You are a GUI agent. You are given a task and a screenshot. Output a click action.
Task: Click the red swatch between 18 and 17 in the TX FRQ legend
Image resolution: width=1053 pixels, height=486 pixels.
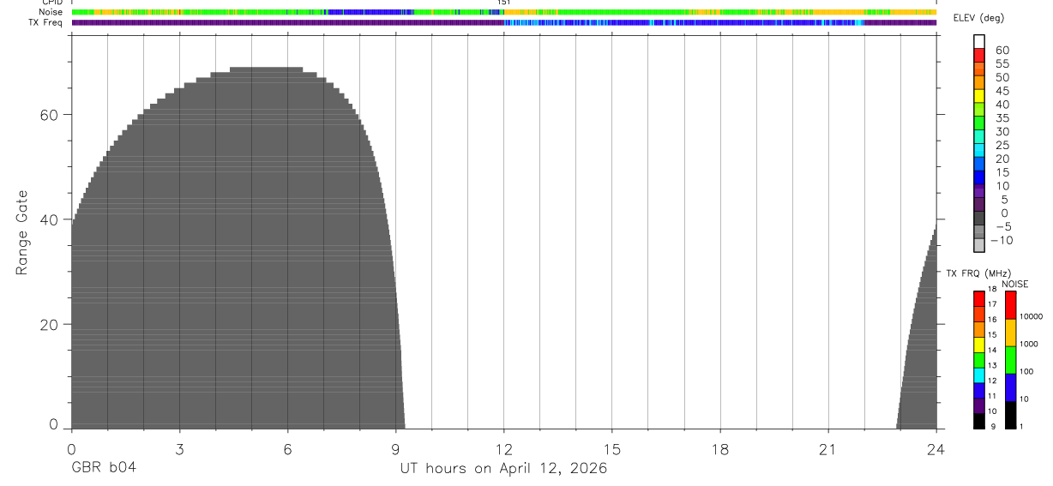coord(978,298)
